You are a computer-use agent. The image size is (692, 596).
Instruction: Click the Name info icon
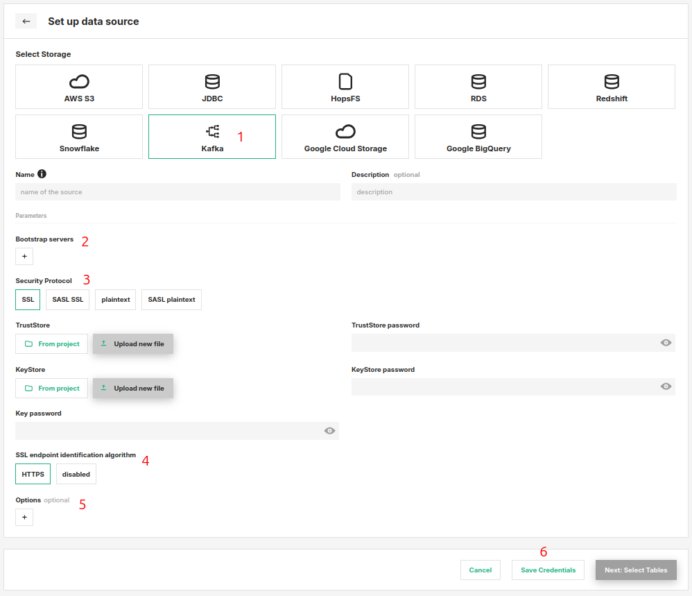tap(42, 174)
